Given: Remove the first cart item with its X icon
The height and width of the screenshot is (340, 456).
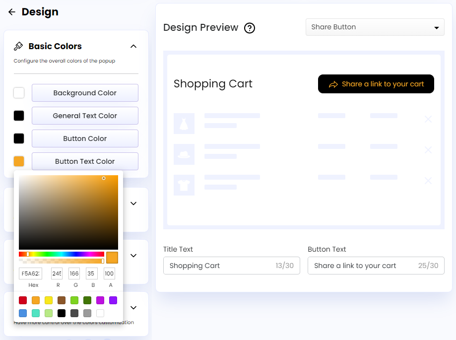Looking at the screenshot, I should [x=428, y=119].
